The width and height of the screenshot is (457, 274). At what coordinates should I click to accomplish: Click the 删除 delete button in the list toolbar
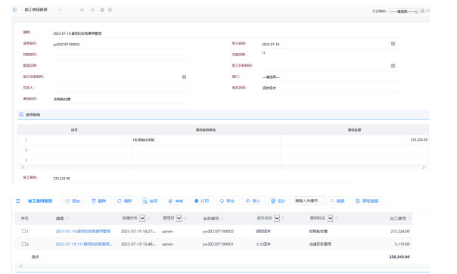point(99,201)
